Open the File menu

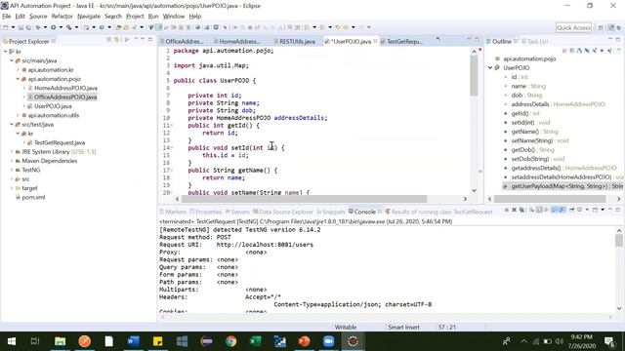[7, 17]
